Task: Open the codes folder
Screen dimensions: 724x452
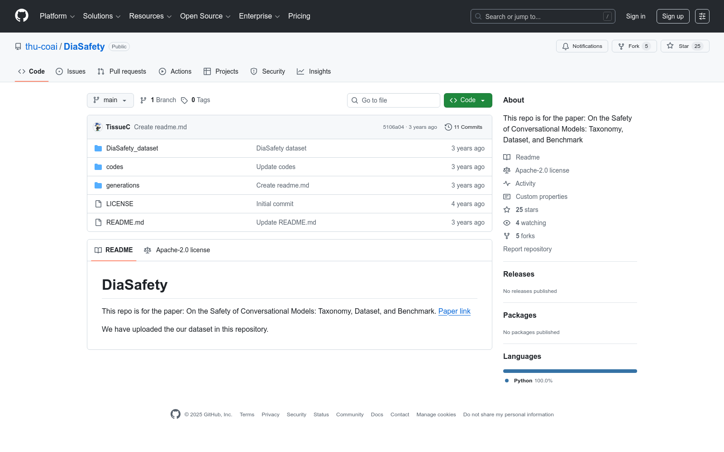Action: coord(115,167)
